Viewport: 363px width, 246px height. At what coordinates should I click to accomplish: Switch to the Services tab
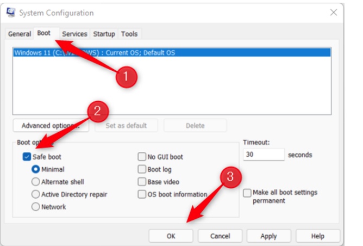coord(74,34)
